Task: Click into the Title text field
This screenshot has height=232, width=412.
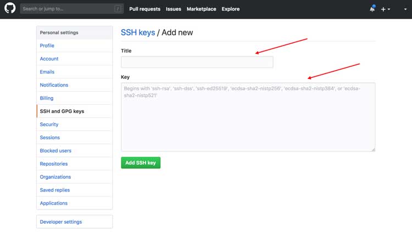Action: [197, 62]
